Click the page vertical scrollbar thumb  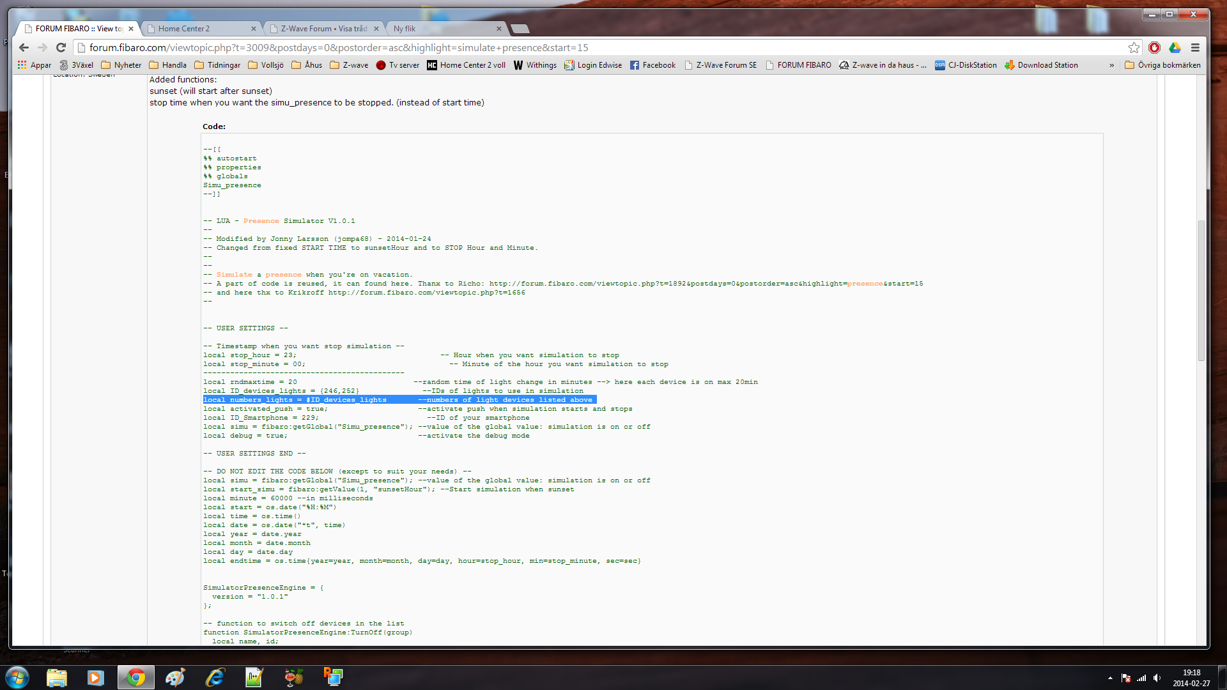(x=1201, y=291)
